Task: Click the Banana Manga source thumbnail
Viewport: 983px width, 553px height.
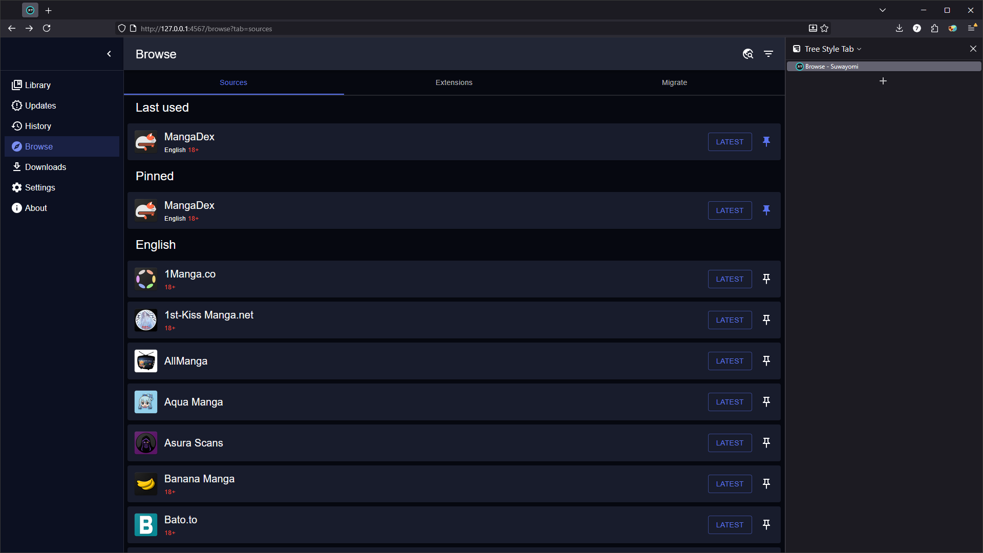Action: click(x=146, y=484)
